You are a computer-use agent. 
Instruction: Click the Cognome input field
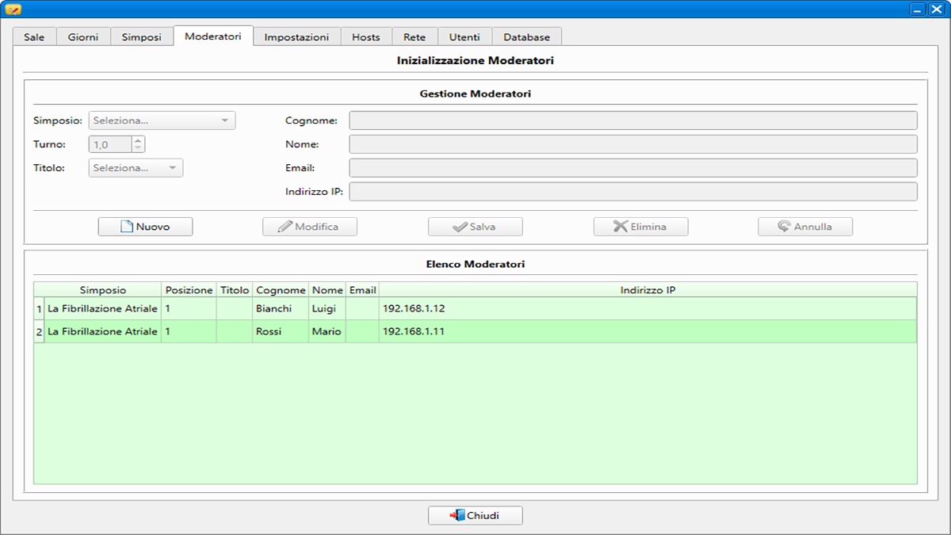(633, 120)
